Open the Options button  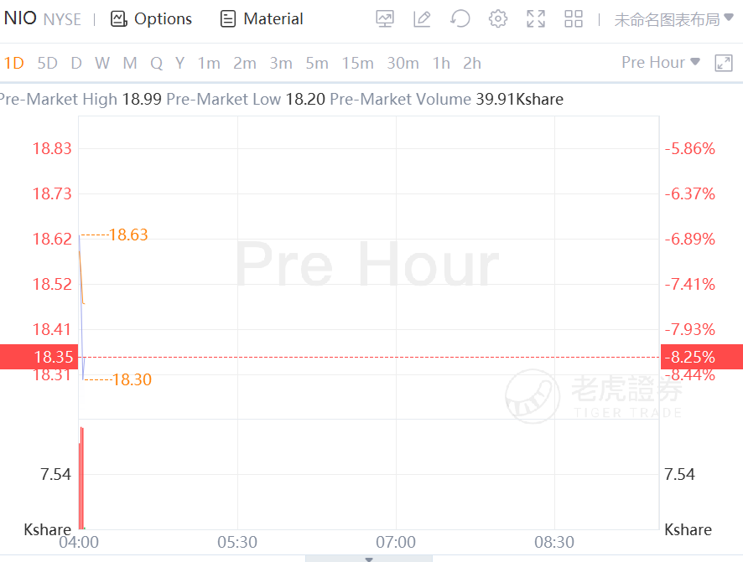point(152,18)
